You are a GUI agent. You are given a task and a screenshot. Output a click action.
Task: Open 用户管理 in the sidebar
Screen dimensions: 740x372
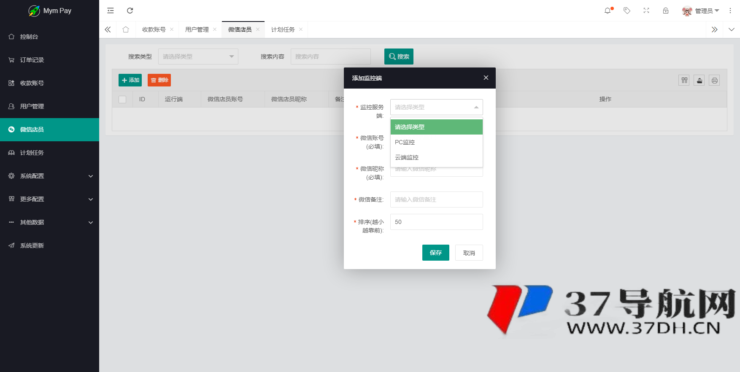49,106
